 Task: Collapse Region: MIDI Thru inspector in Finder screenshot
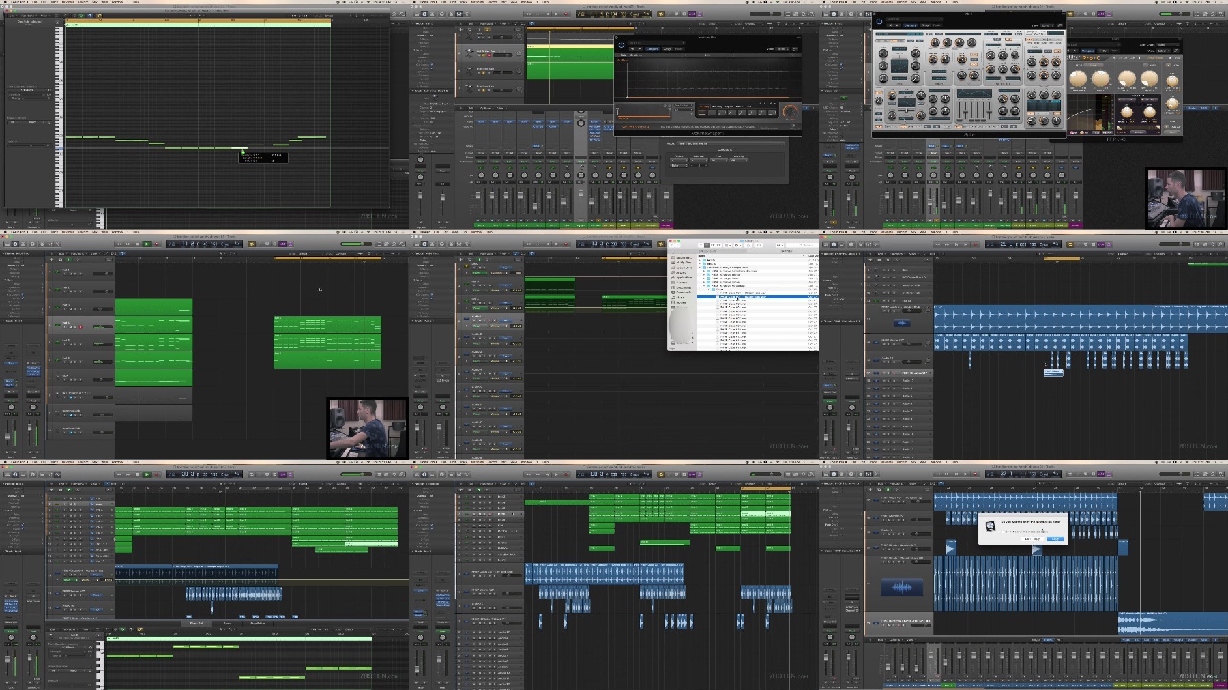pos(413,253)
